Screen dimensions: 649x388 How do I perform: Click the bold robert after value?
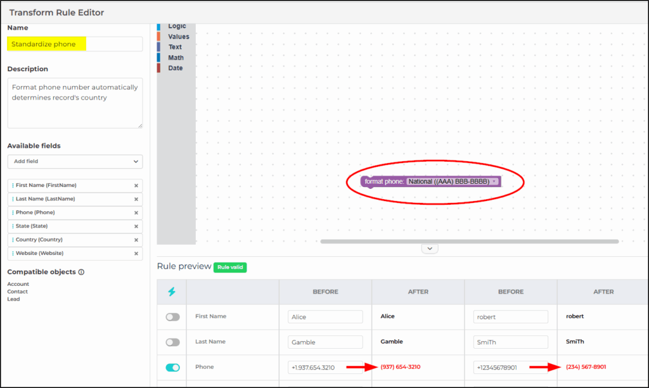pyautogui.click(x=575, y=316)
